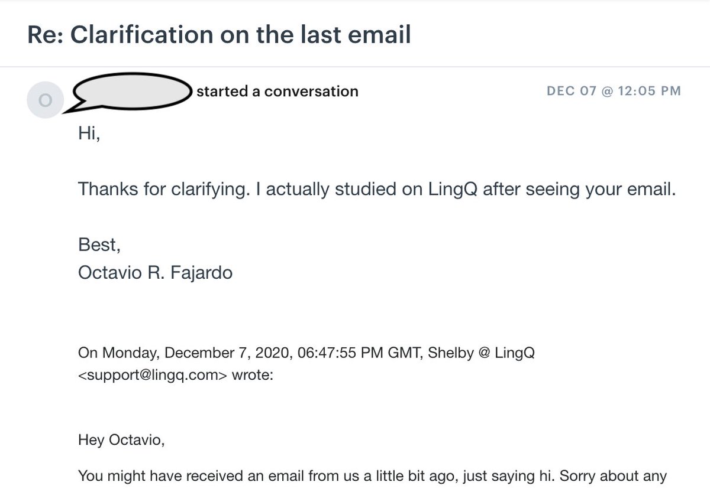Click the "Re: Clarification on the last email" subject
The image size is (710, 489).
[x=219, y=35]
